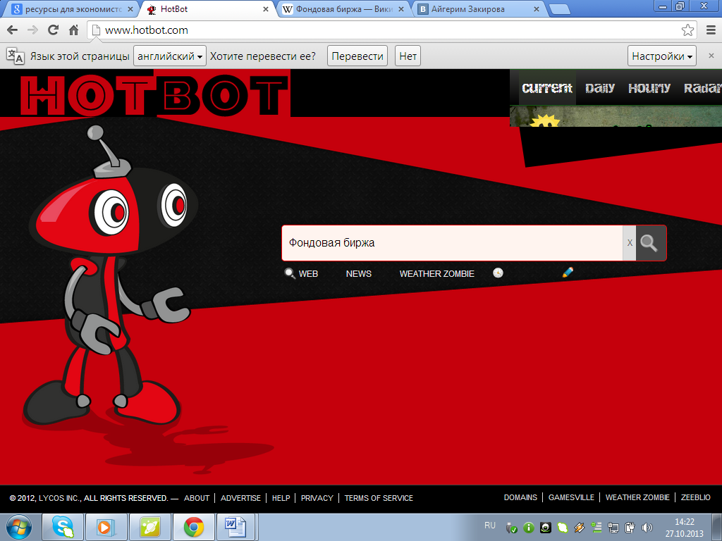
Task: Switch to the Айгерим Закирова tab
Action: point(479,8)
